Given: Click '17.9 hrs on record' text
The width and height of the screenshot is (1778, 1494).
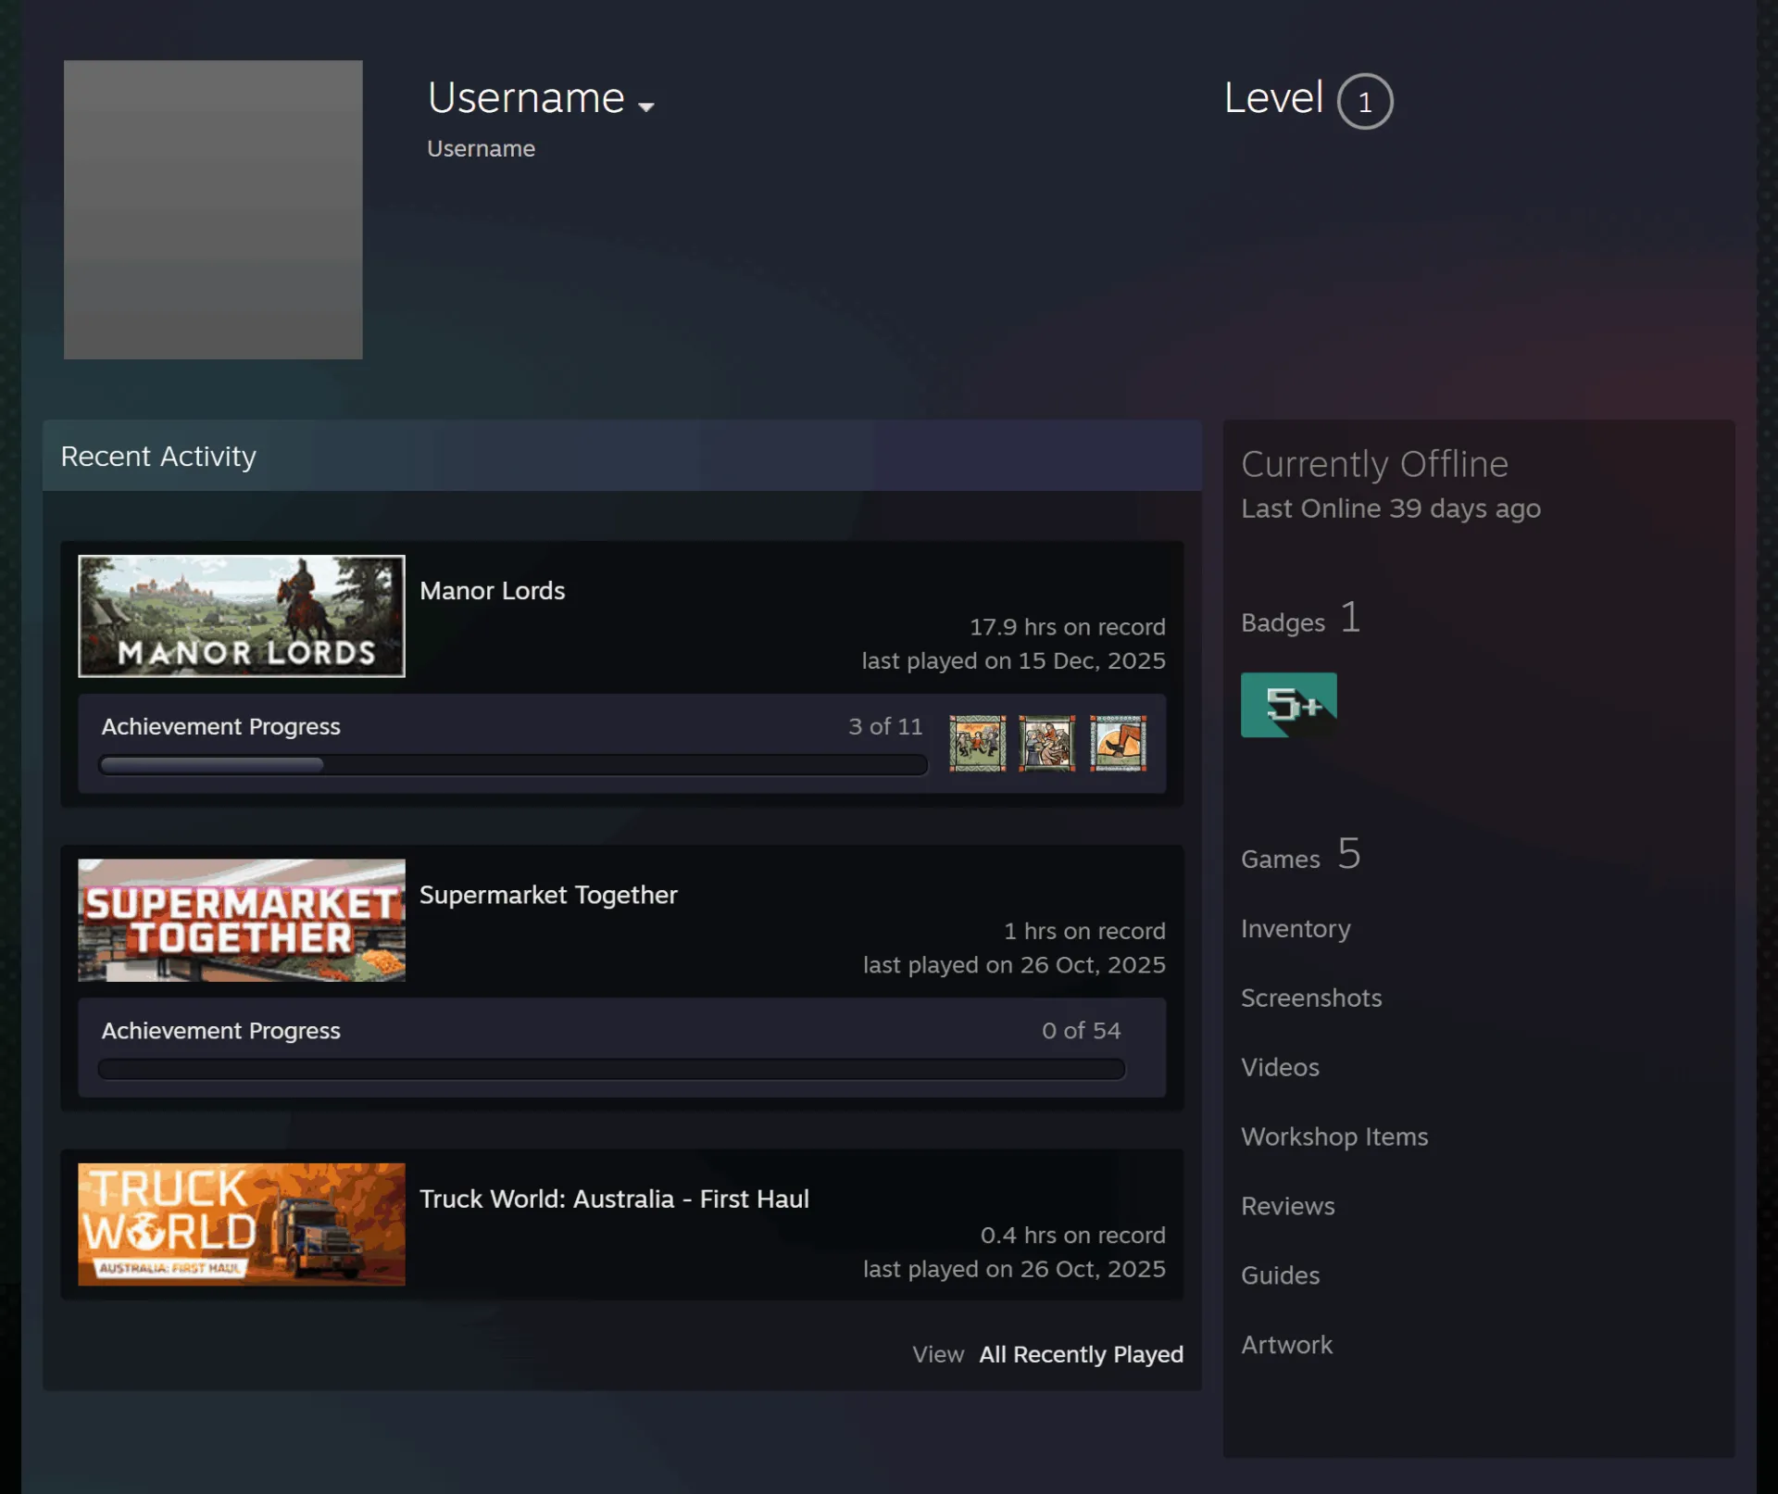Looking at the screenshot, I should click(1067, 627).
